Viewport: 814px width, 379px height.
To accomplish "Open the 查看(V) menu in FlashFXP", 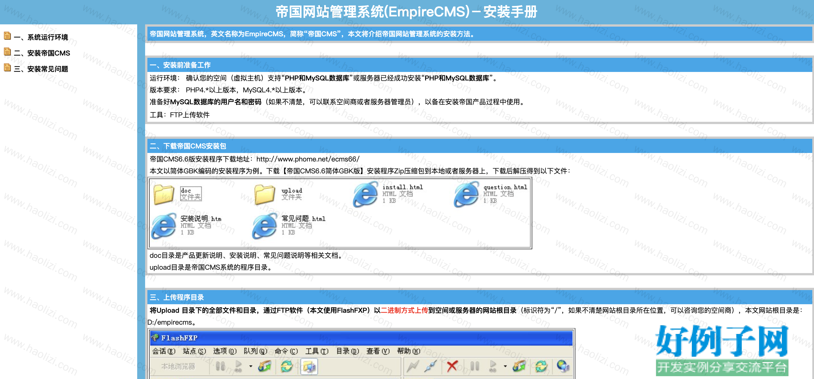I will point(378,351).
